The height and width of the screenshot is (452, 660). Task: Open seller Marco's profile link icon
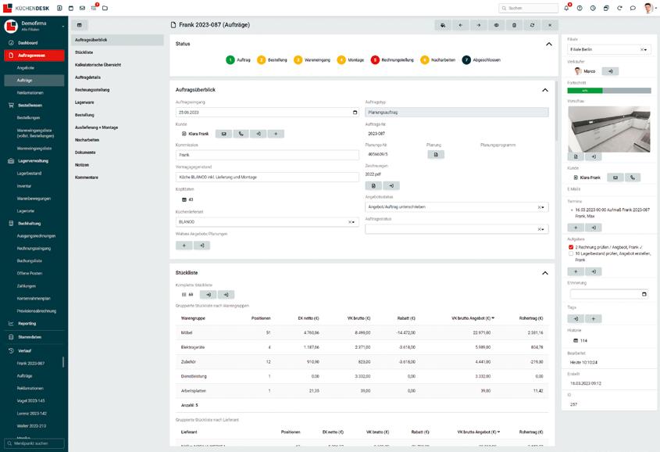[x=610, y=71]
